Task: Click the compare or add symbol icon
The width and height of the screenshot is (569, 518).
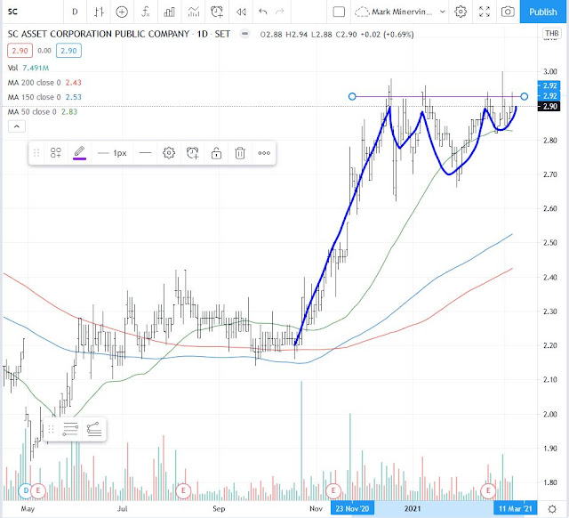Action: click(122, 12)
